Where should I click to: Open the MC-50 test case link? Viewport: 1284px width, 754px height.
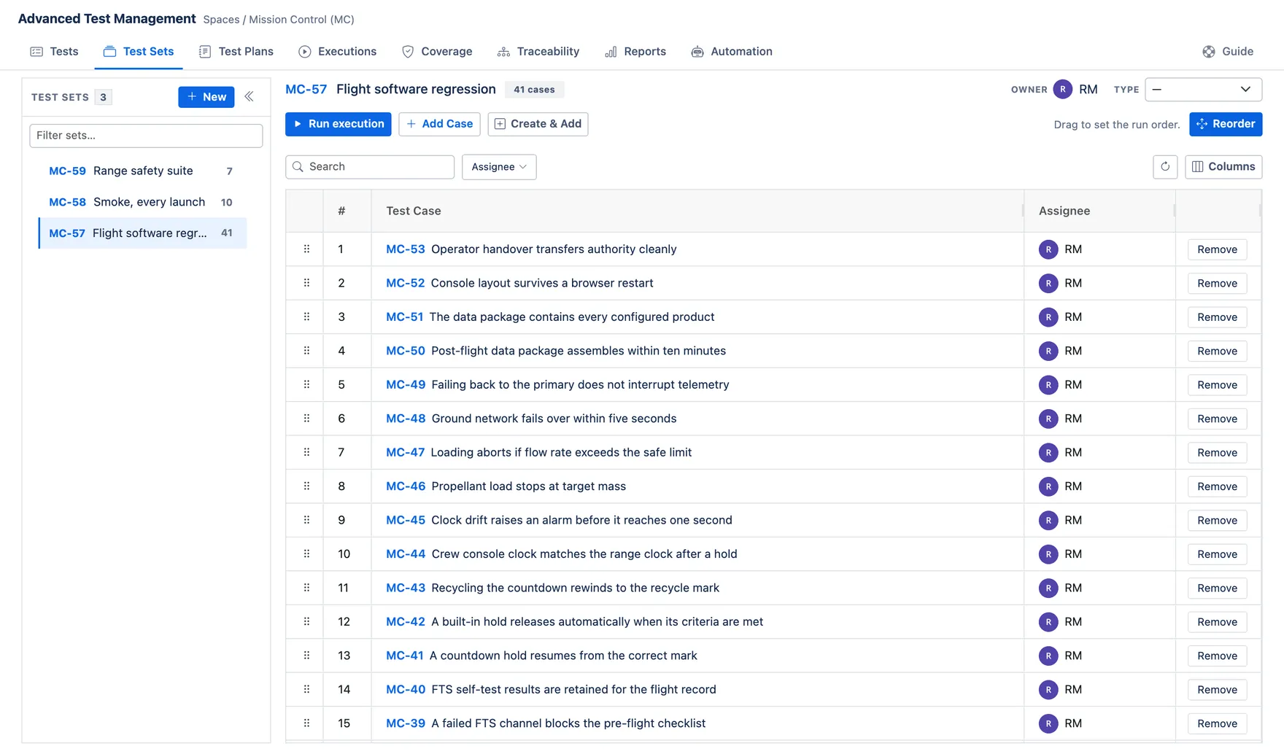[406, 351]
